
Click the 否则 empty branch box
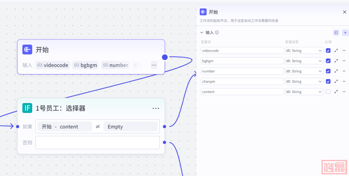click(97, 142)
